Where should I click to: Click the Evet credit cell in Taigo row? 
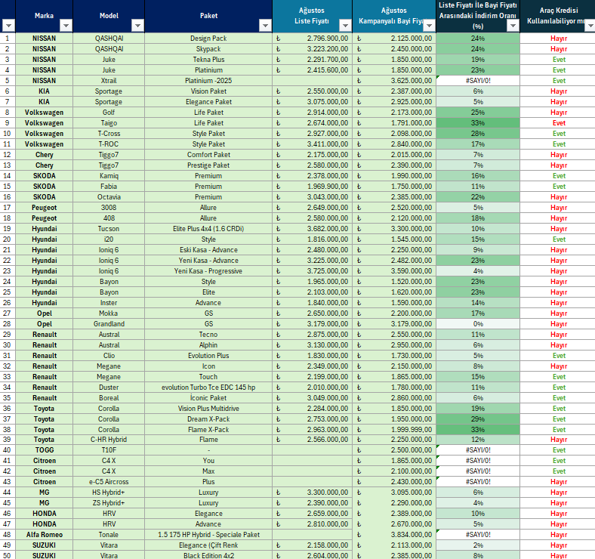coord(559,123)
